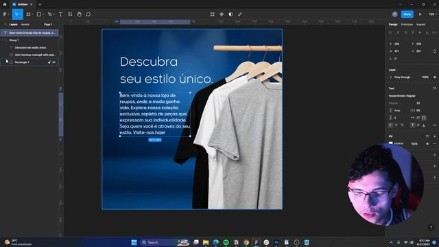The width and height of the screenshot is (439, 247).
Task: Toggle fill visibility eye icon
Action: click(x=427, y=143)
